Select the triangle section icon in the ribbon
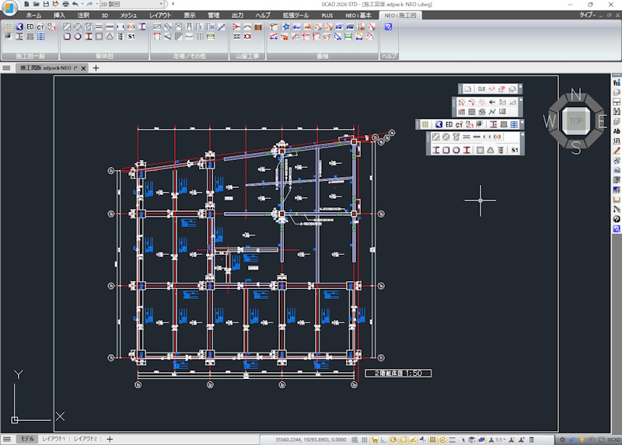622x445 pixels. (110, 37)
